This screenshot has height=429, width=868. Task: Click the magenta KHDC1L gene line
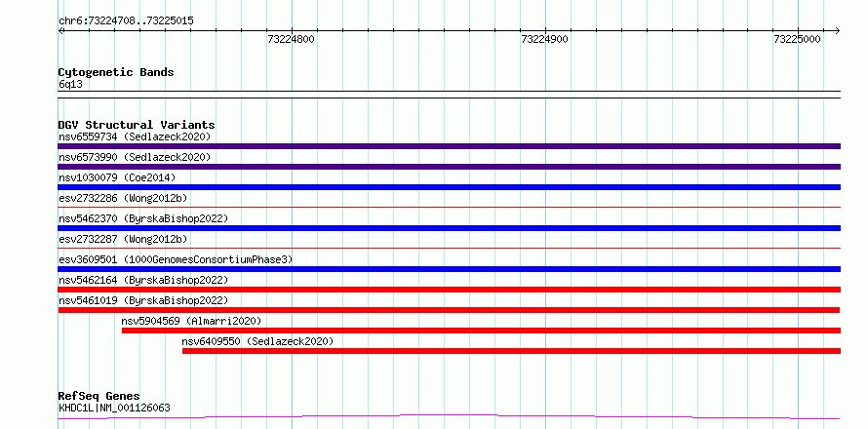point(449,416)
